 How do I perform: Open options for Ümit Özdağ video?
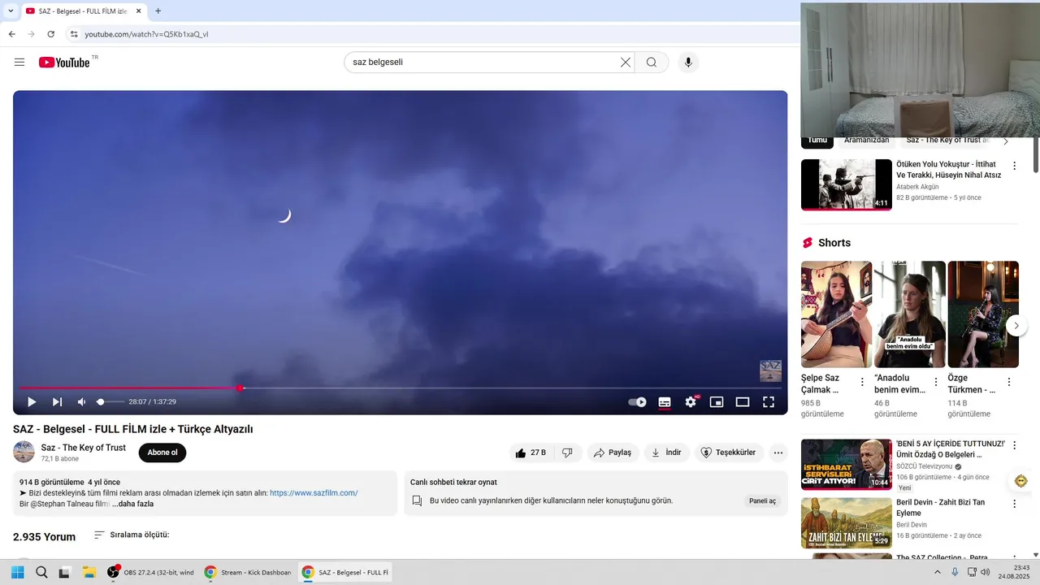1014,445
